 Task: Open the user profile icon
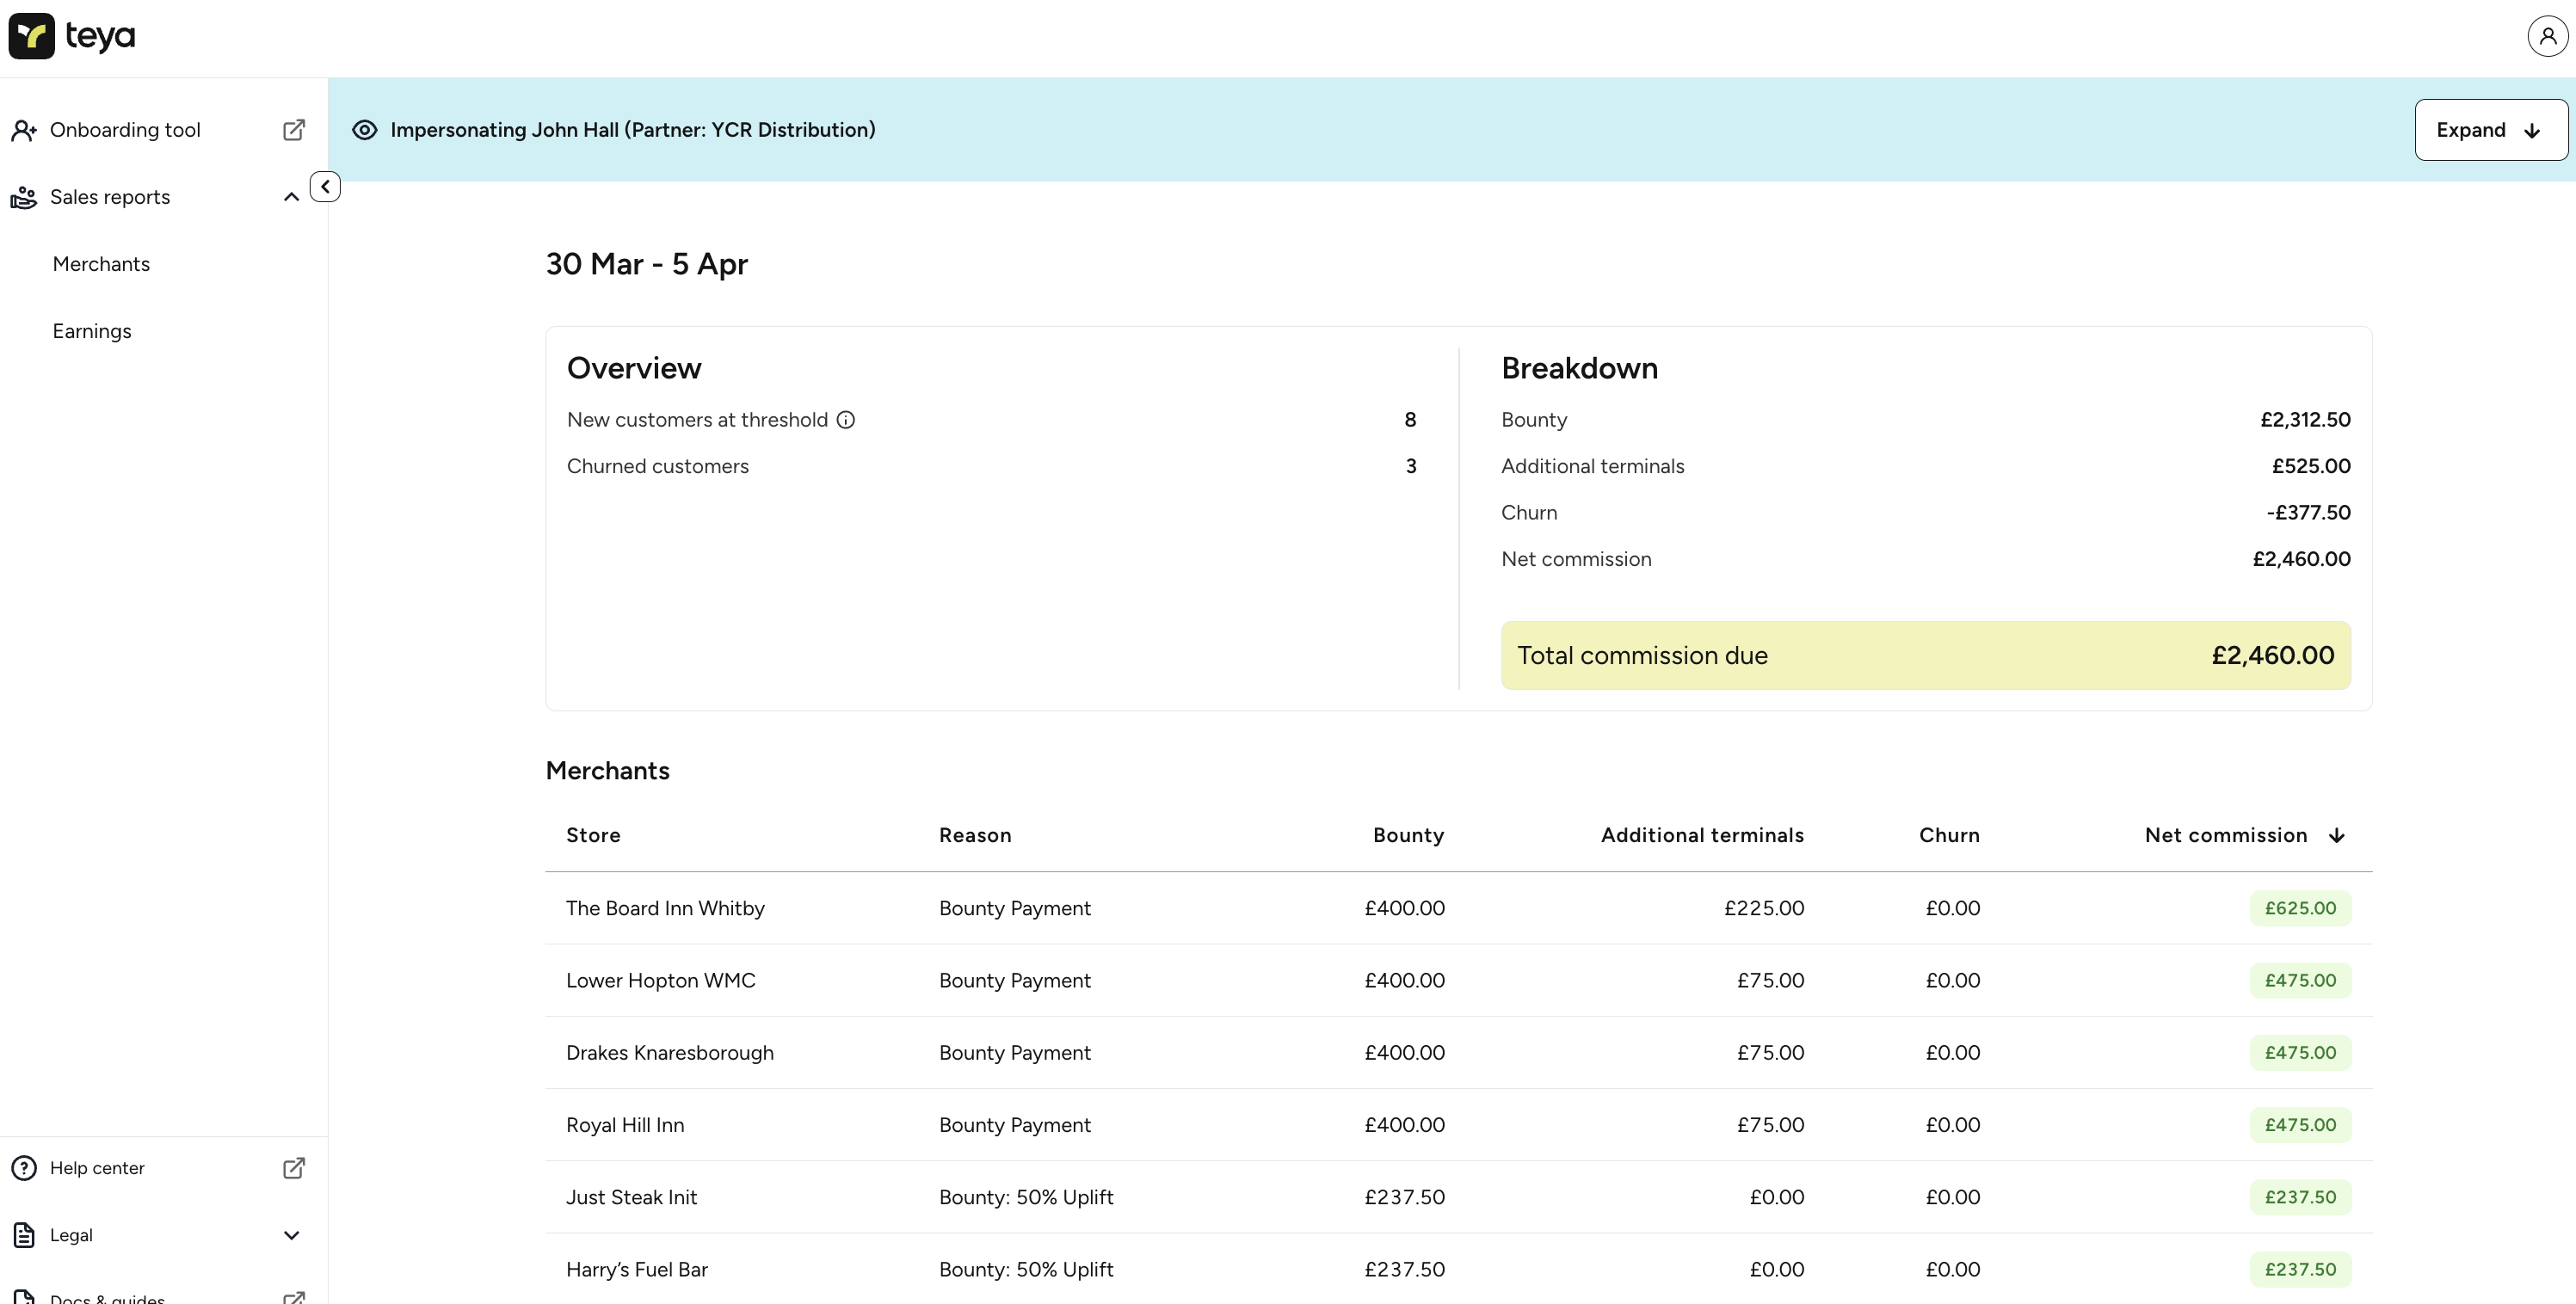pyautogui.click(x=2547, y=36)
